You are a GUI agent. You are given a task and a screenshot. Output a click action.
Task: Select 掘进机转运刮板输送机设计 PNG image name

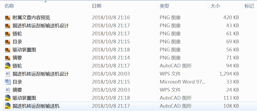coord(40,26)
